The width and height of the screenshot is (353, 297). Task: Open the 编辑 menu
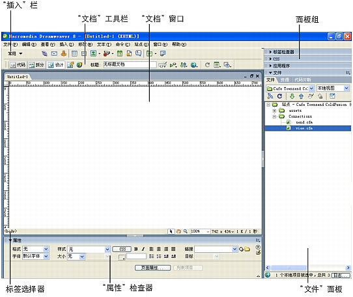pyautogui.click(x=29, y=44)
